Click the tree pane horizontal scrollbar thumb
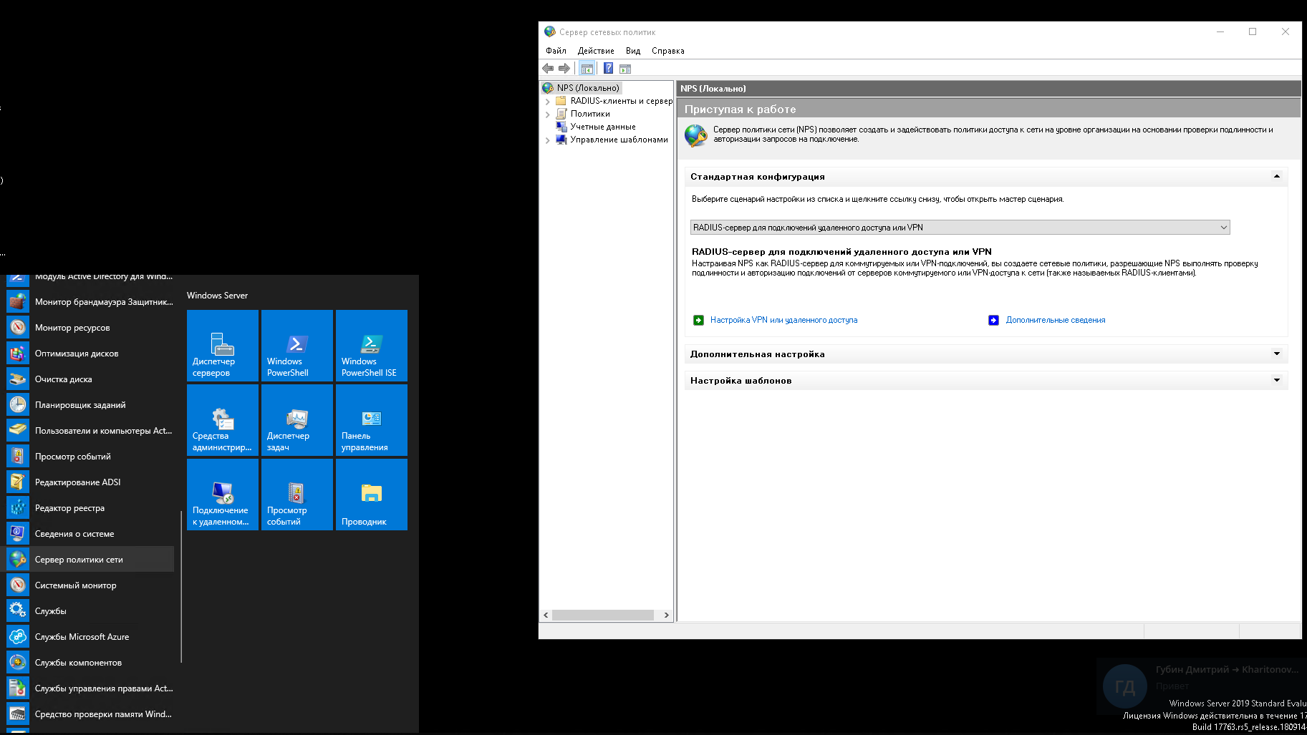Image resolution: width=1307 pixels, height=735 pixels. coord(603,615)
